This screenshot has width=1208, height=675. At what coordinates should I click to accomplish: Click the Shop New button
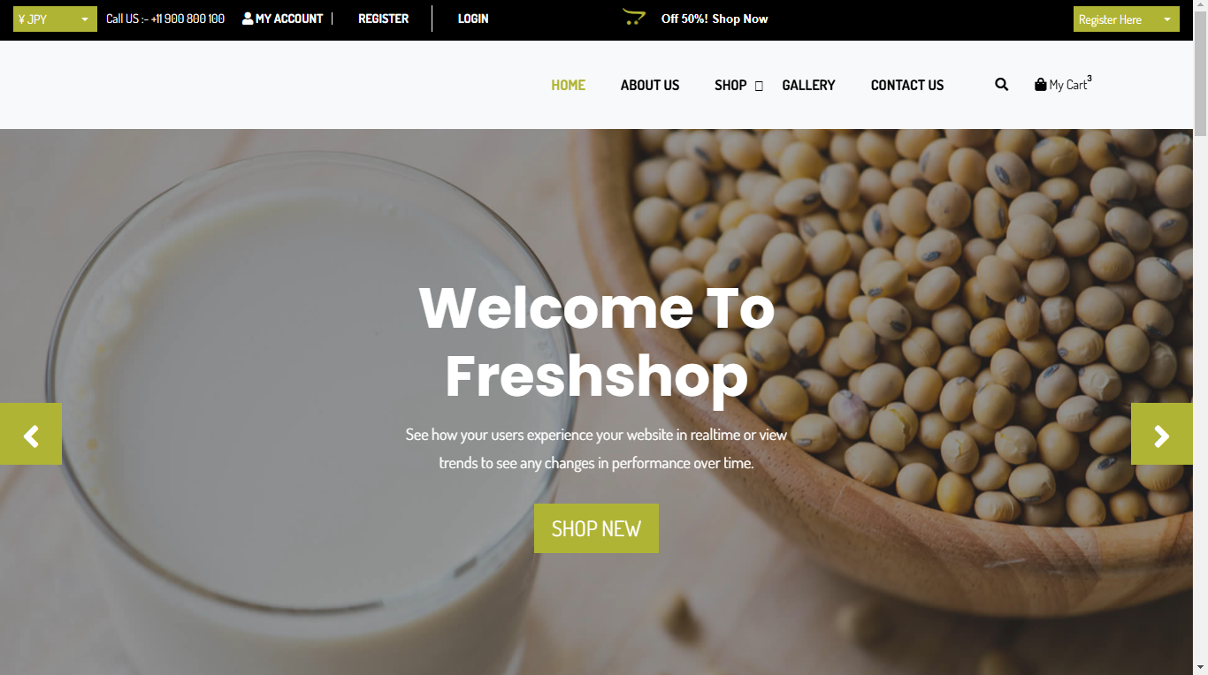click(596, 528)
